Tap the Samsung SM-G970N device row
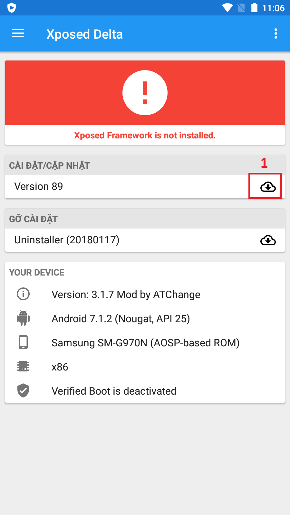This screenshot has height=515, width=290. click(145, 343)
